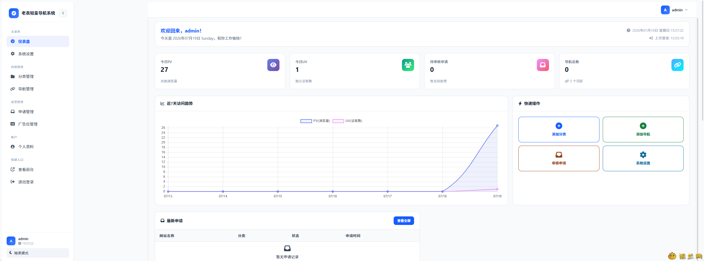
Task: Click 查看前台 to view the front site
Action: tap(38, 170)
